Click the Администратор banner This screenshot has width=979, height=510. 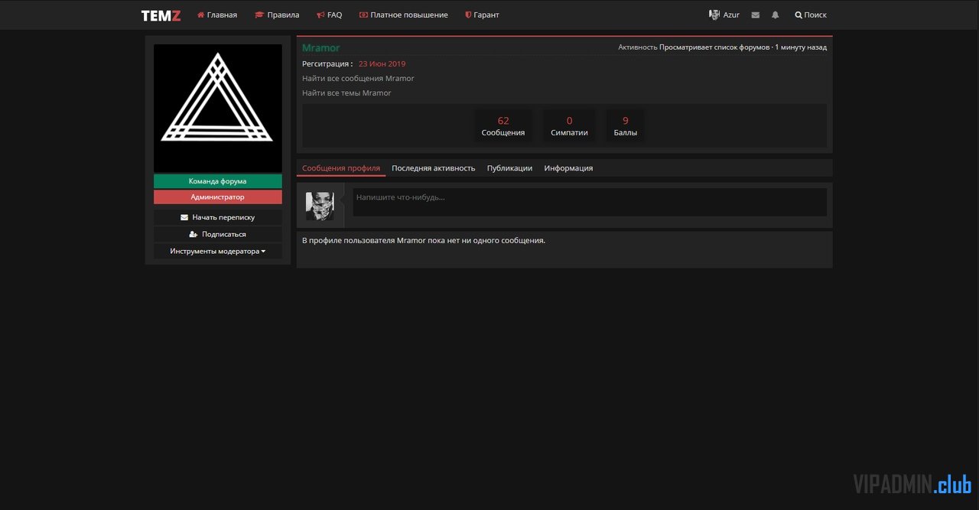[218, 197]
